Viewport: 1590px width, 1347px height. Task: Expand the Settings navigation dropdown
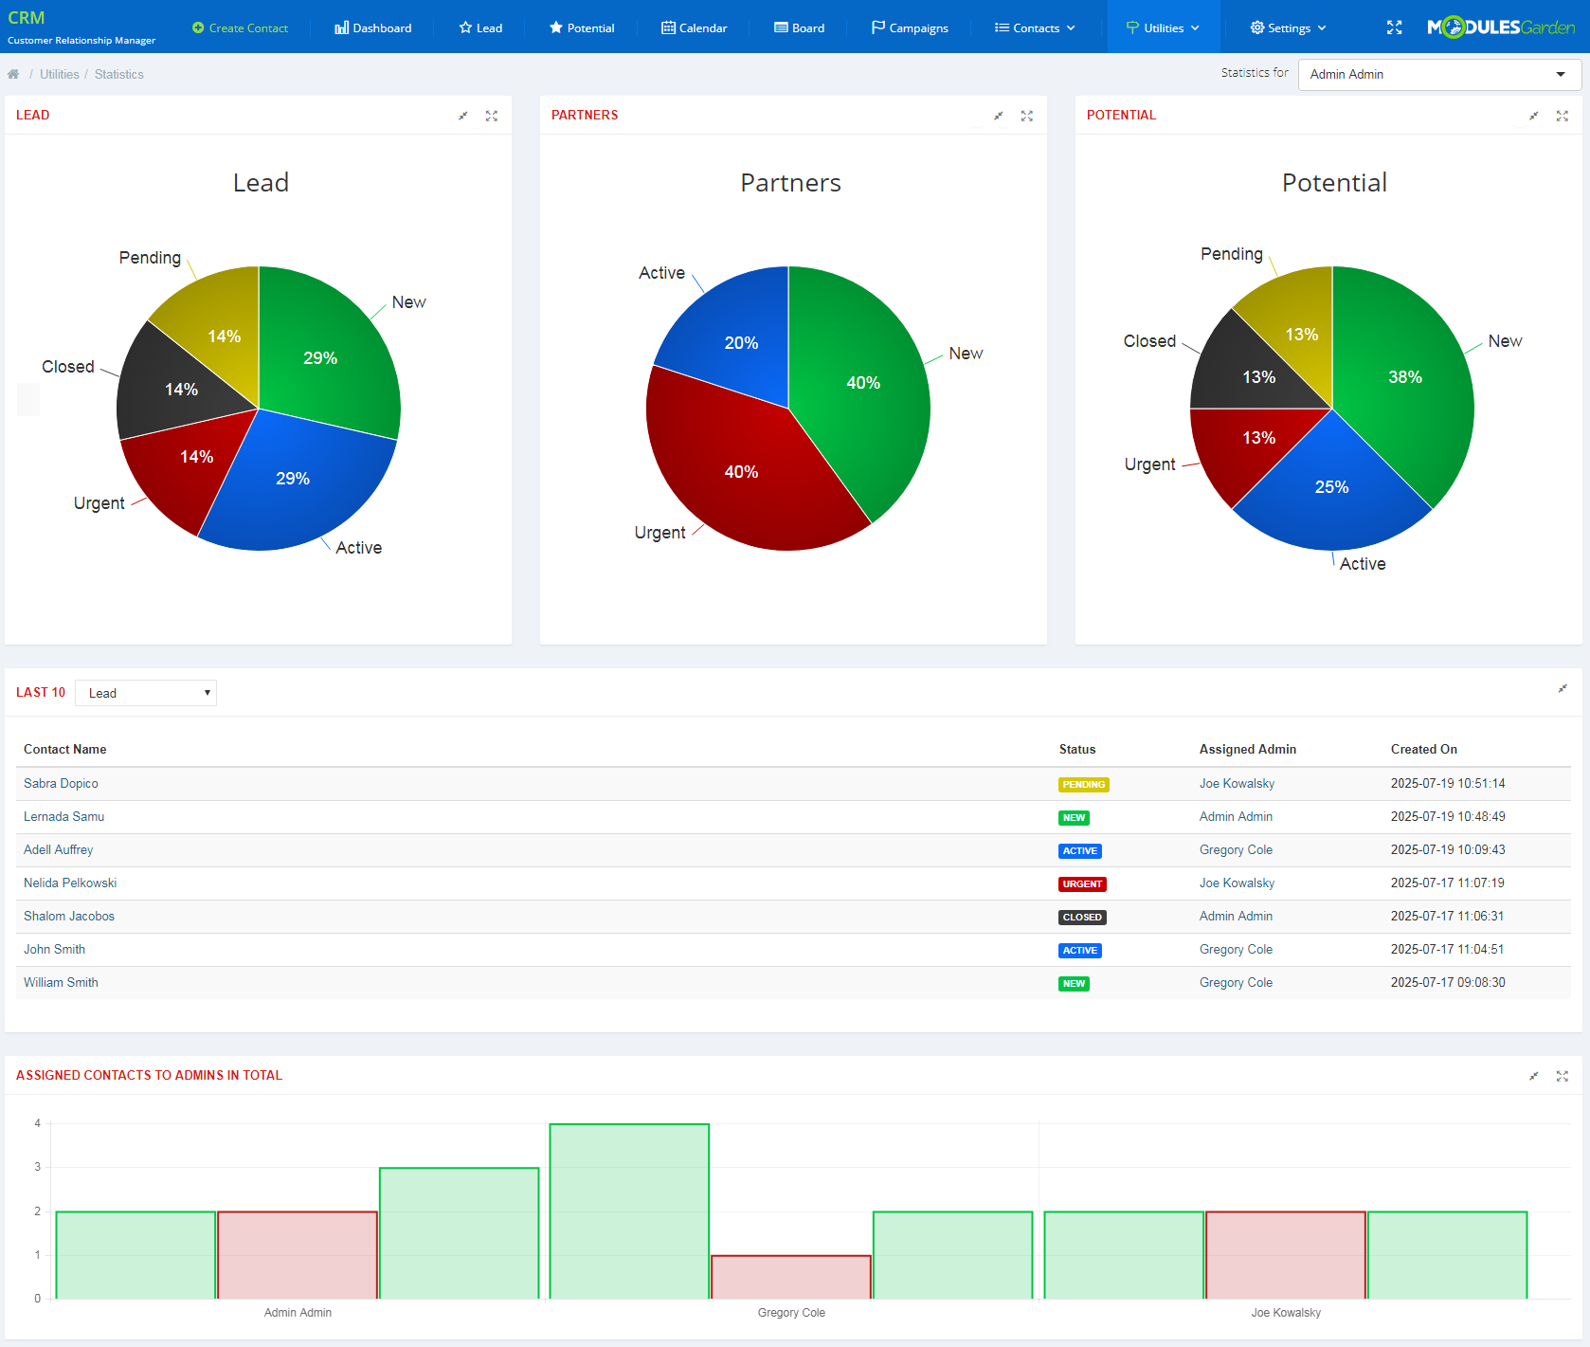coord(1287,27)
